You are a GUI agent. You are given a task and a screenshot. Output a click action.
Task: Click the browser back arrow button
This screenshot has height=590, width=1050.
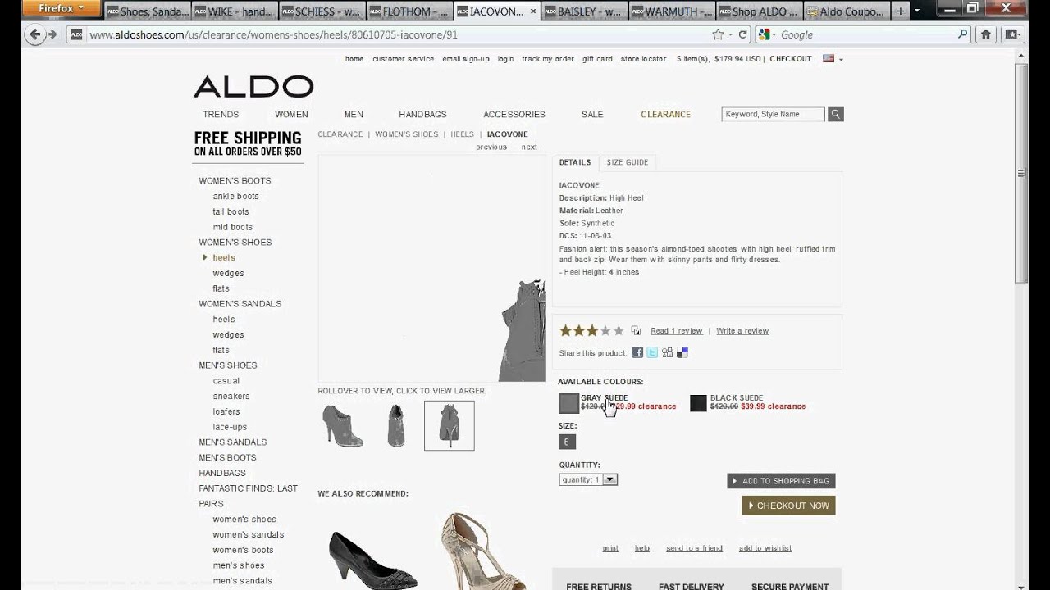pyautogui.click(x=35, y=34)
